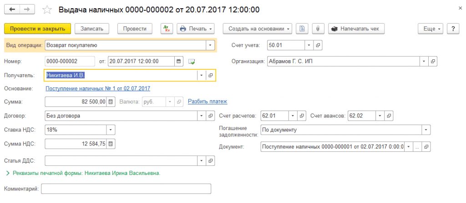This screenshot has height=203, width=466.
Task: Open Счет учета 50.01 record icon
Action: (318, 45)
